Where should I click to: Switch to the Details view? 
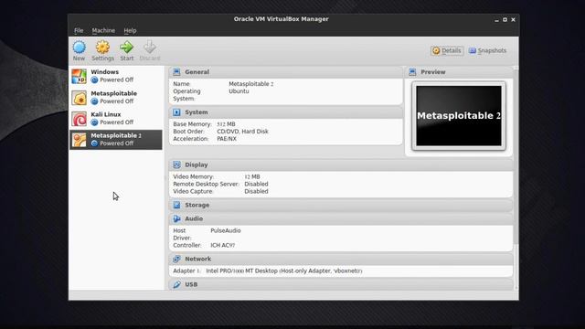(x=447, y=51)
